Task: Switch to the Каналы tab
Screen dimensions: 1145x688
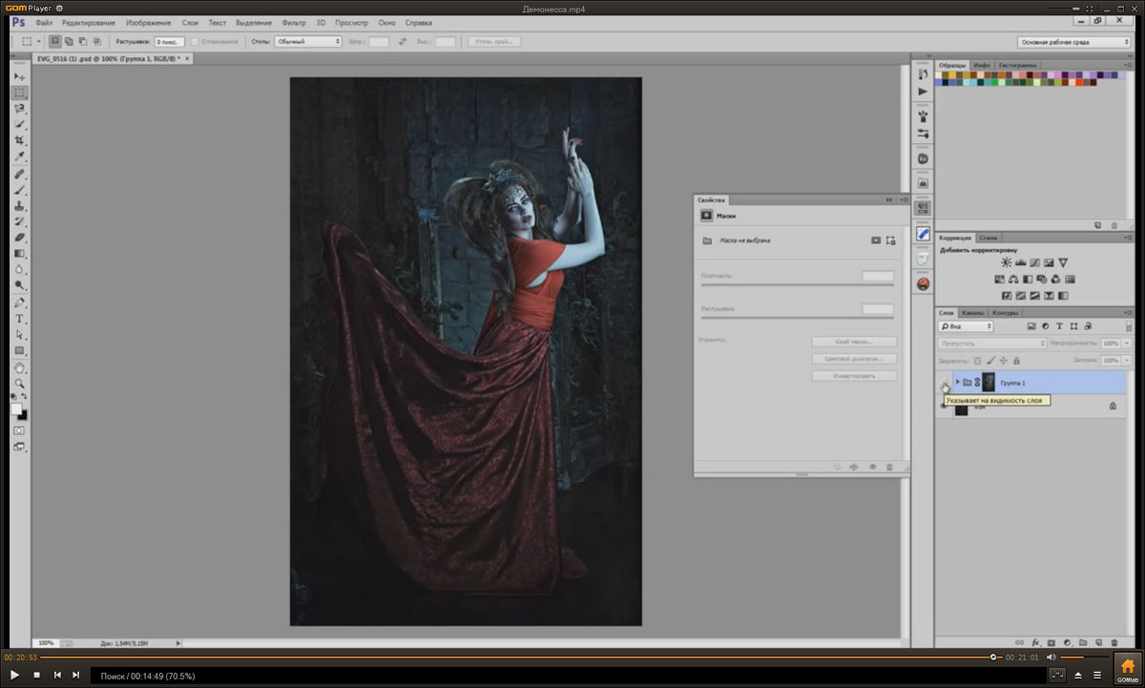Action: [973, 313]
